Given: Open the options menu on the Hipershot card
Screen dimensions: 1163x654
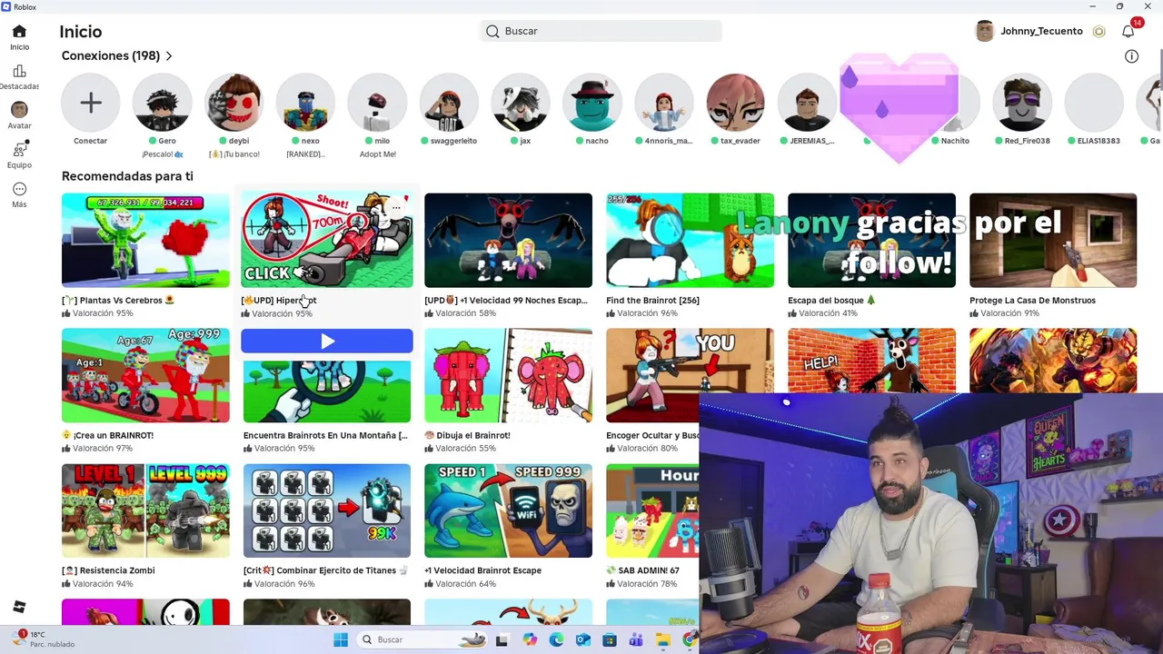Looking at the screenshot, I should [396, 208].
